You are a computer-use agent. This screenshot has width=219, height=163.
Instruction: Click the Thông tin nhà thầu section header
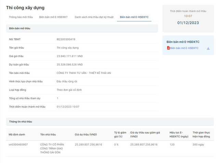[x=21, y=122]
